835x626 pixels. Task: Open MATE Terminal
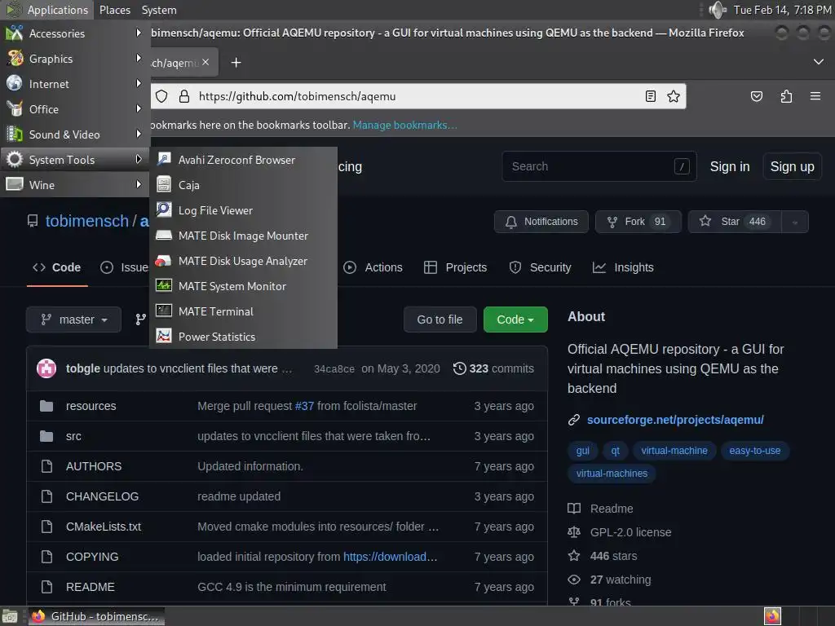click(x=243, y=311)
